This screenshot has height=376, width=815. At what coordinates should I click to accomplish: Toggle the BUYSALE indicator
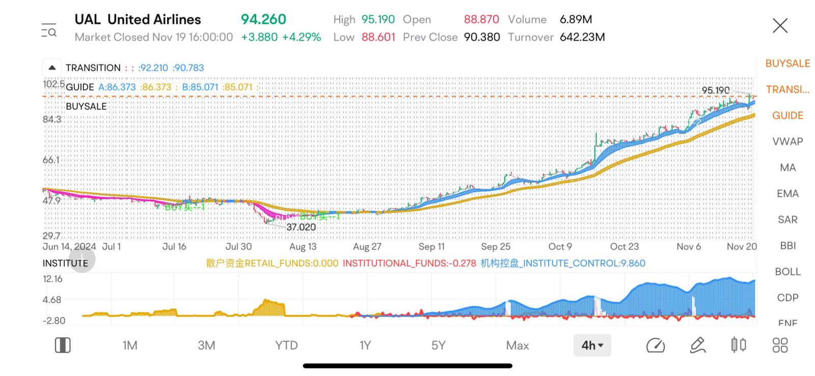point(787,64)
